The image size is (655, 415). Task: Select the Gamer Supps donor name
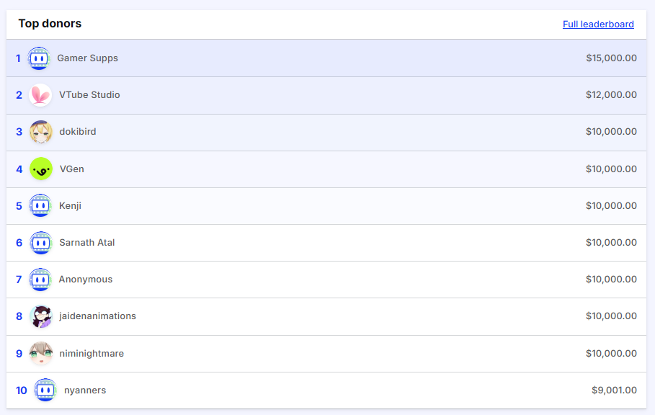(87, 58)
